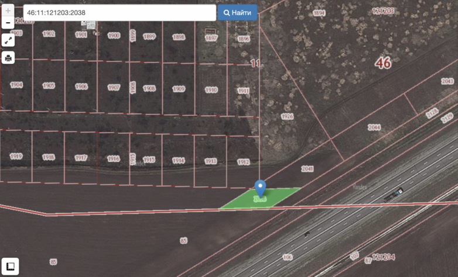Select parcel 1919 at left edge
This screenshot has height=277, width=458.
click(x=16, y=156)
